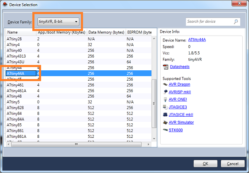Image resolution: width=249 pixels, height=173 pixels.
Task: Open the AVR Simulator link
Action: click(x=181, y=123)
